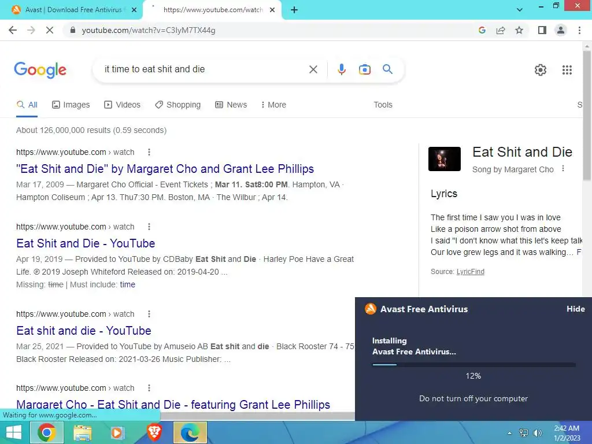Click the 12% install percentage text
This screenshot has width=592, height=444.
473,376
